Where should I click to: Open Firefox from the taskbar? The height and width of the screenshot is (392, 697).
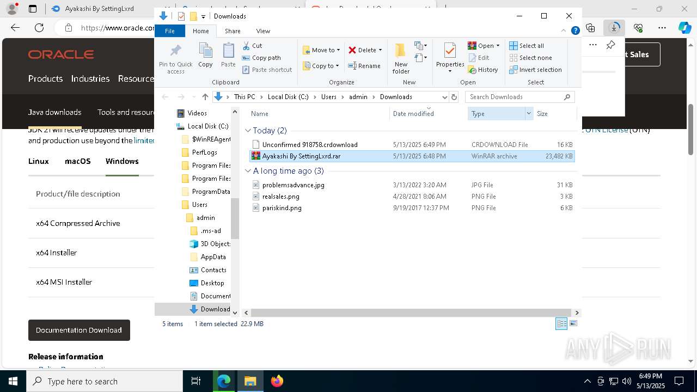[x=277, y=381]
